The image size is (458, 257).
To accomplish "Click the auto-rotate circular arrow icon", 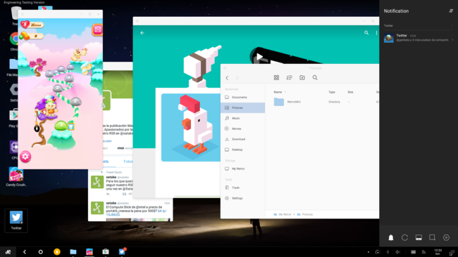I will 404,237.
